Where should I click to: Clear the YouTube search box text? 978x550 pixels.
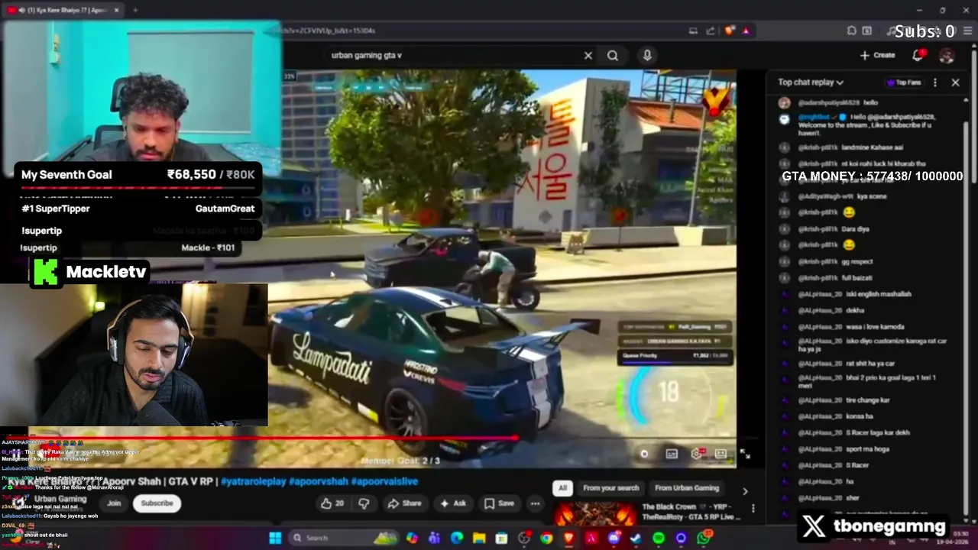(588, 55)
